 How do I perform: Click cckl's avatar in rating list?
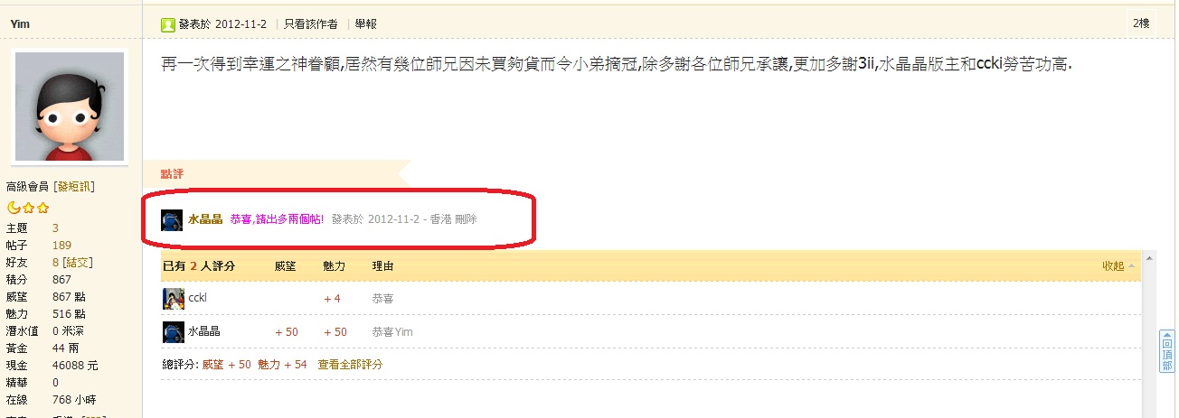pos(173,298)
